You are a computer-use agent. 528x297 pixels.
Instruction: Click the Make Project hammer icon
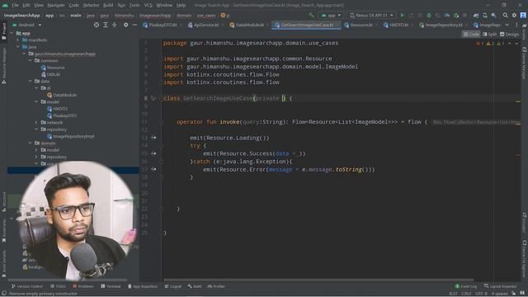(311, 16)
